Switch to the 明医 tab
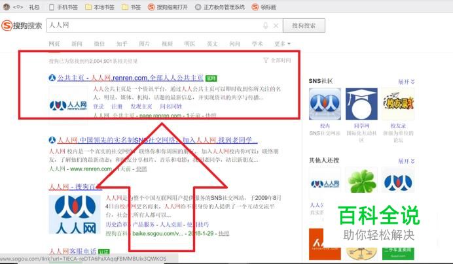Viewport: 453px width, 264px height. 190,44
